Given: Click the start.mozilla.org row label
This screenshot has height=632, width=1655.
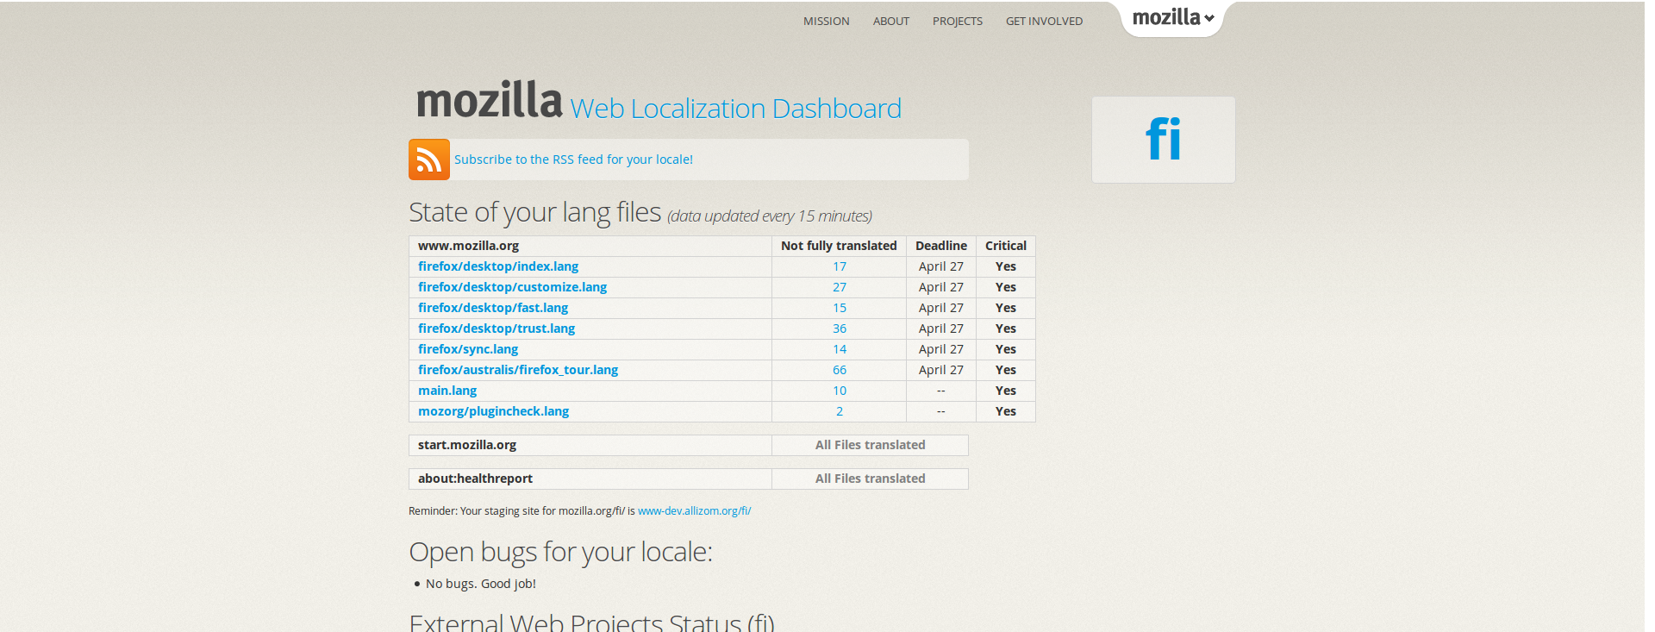Looking at the screenshot, I should tap(467, 445).
